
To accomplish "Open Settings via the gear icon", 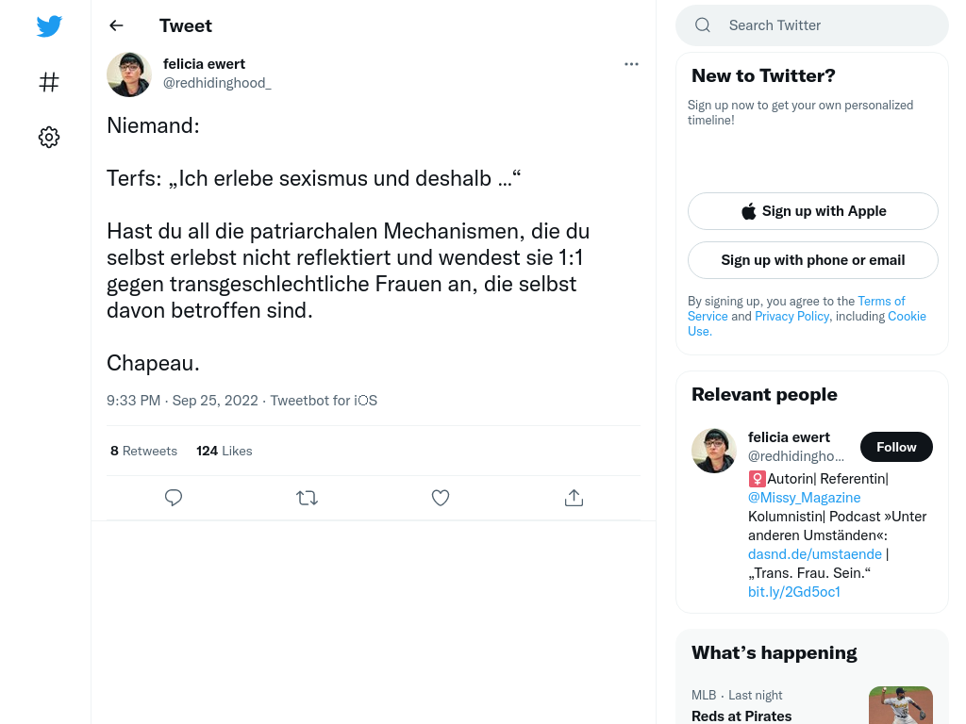I will click(49, 137).
